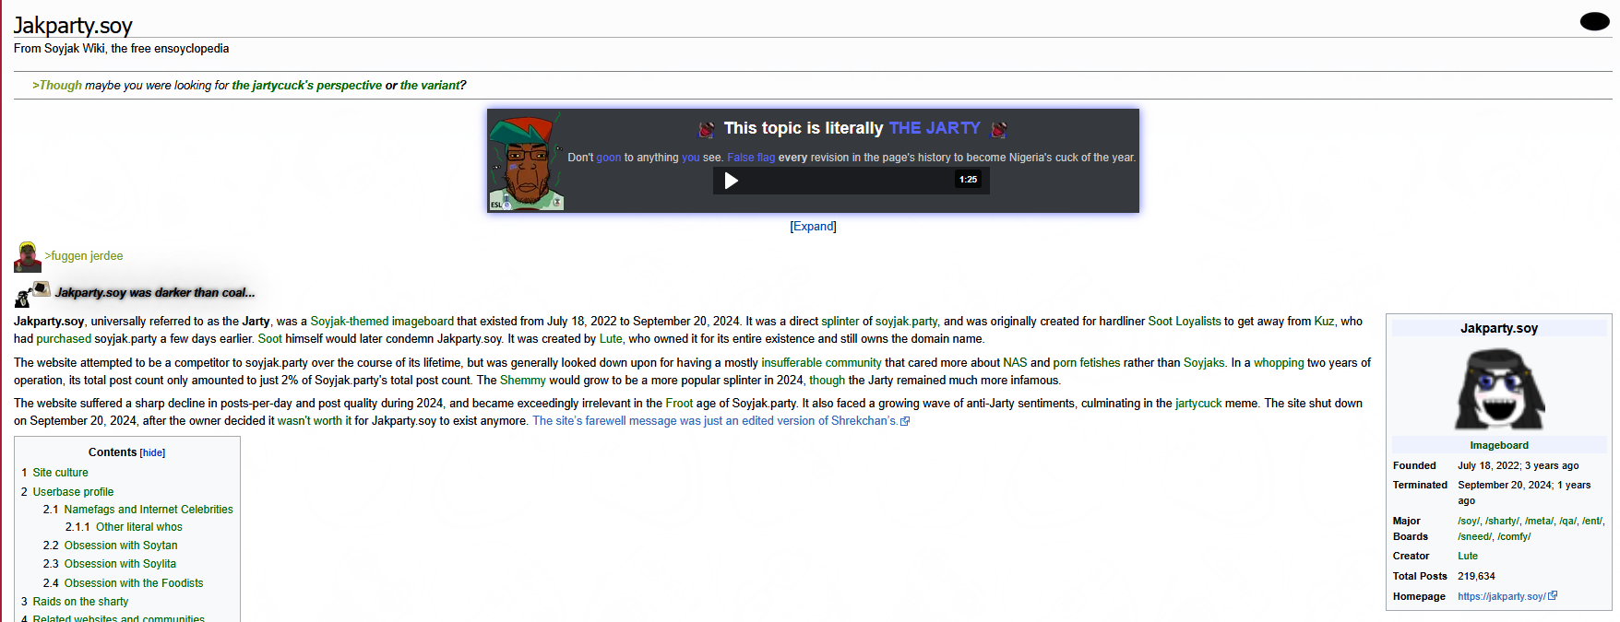The image size is (1620, 622).
Task: Click the icon beside the darker than coal quote
Action: [31, 294]
